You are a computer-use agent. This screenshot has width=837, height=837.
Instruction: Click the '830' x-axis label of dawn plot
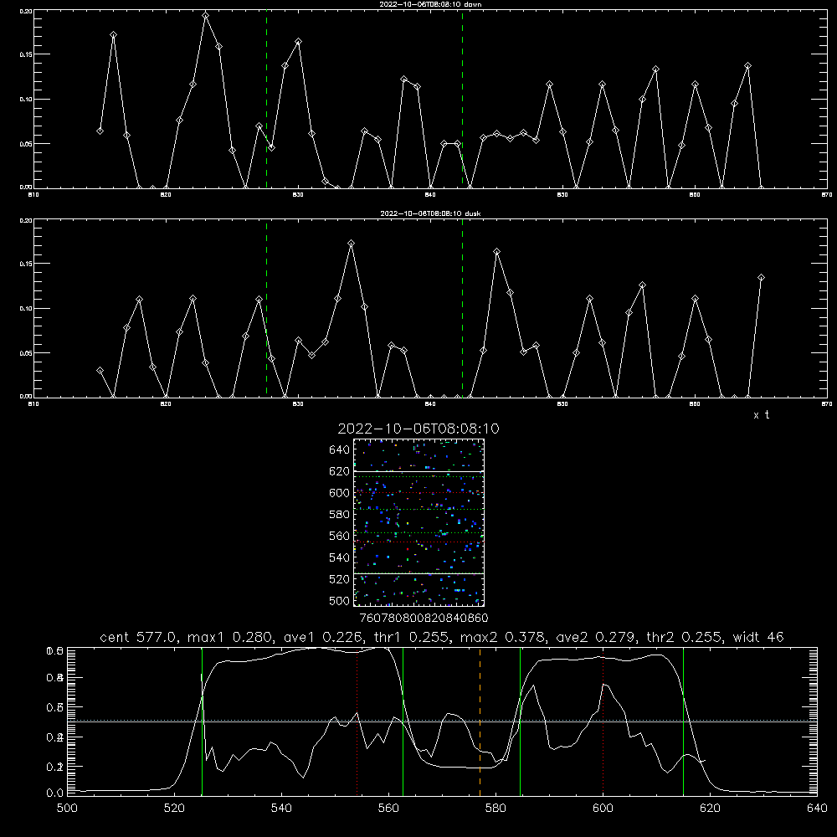pos(298,195)
